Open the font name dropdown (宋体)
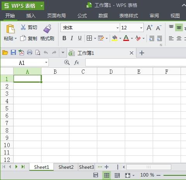 pyautogui.click(x=117, y=28)
